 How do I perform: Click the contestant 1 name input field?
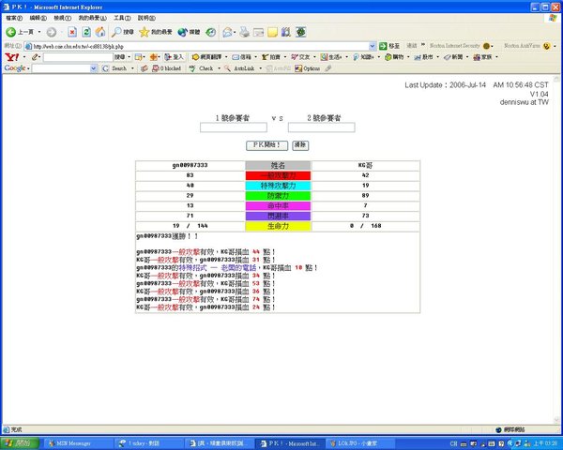[234, 127]
